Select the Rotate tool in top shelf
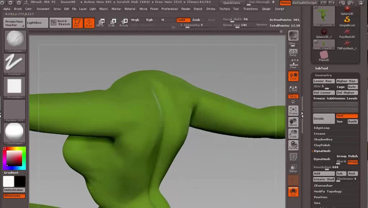This screenshot has height=208, width=368. click(x=124, y=23)
